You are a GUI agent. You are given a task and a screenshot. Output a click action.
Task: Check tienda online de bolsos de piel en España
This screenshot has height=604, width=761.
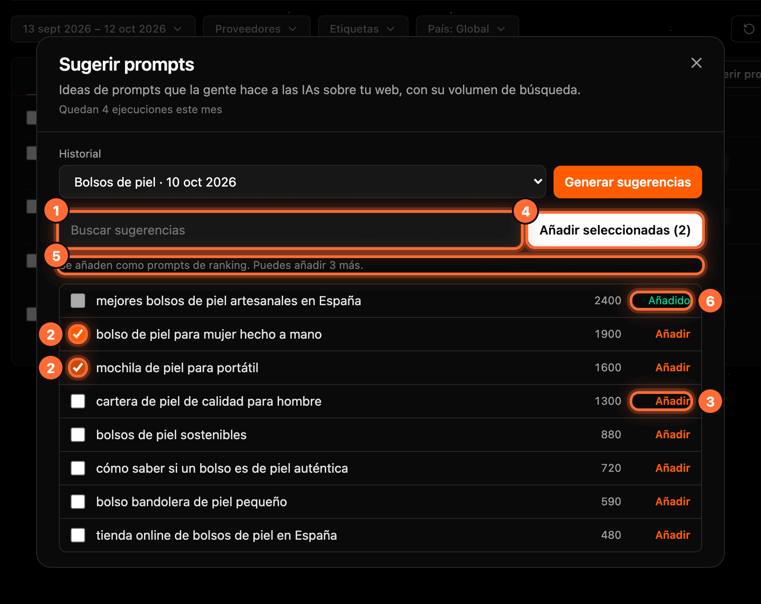coord(78,535)
